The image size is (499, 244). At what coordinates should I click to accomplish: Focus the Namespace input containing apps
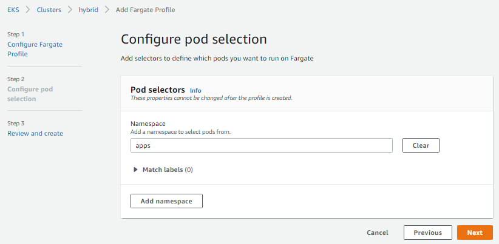click(x=262, y=145)
